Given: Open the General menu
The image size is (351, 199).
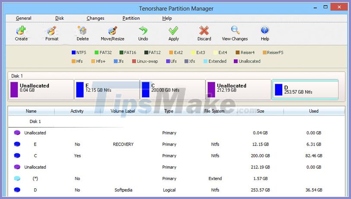Looking at the screenshot, I should 23,18.
